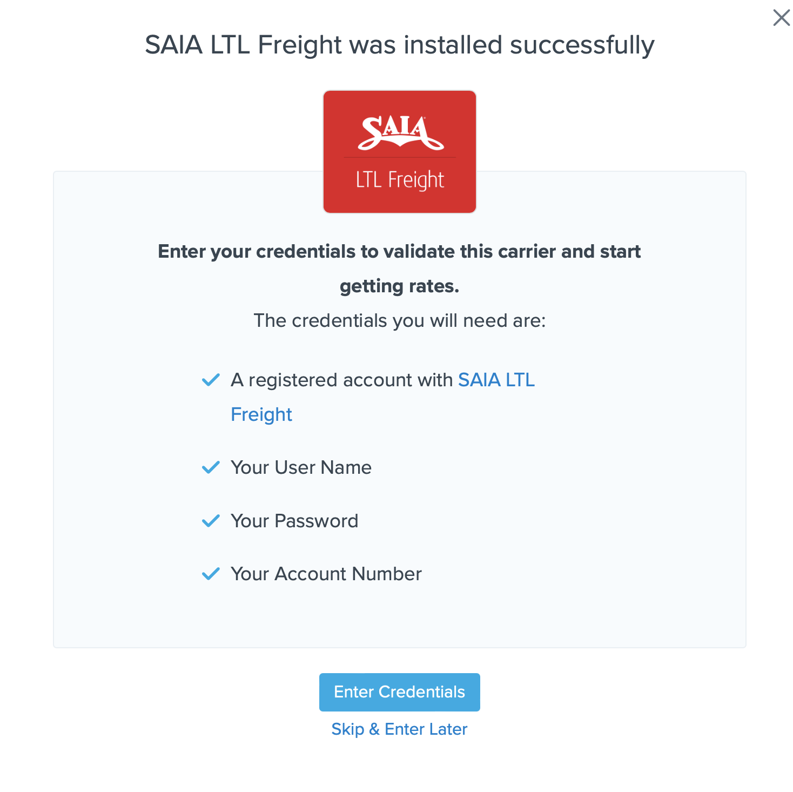Viewport: 793px width, 792px height.
Task: Click the checkmark next to Your Account Number
Action: (211, 574)
